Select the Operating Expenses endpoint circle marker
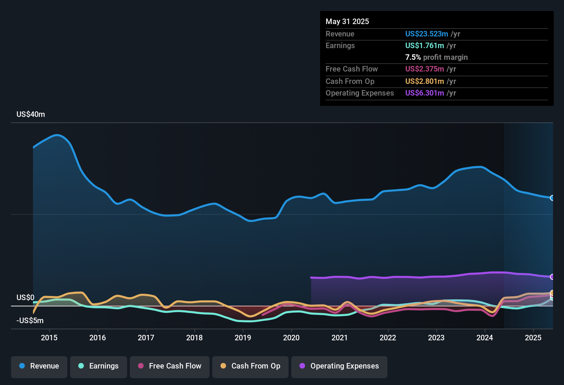 (552, 276)
